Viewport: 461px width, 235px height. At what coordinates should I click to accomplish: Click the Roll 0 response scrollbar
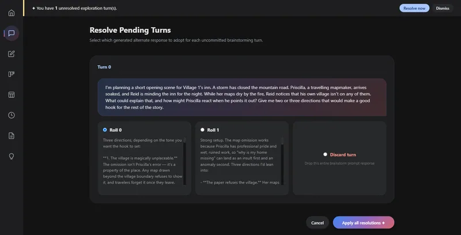click(x=184, y=161)
